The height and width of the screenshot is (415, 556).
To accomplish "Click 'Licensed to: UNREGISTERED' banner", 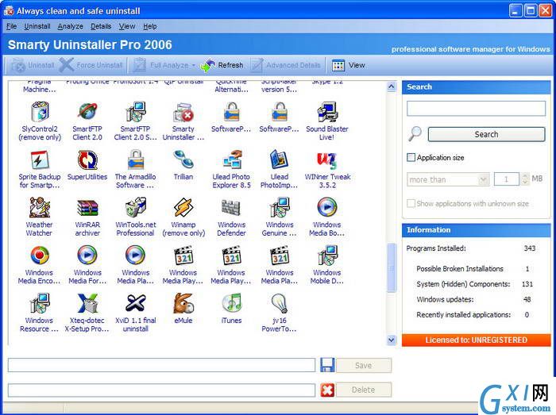I will (477, 340).
